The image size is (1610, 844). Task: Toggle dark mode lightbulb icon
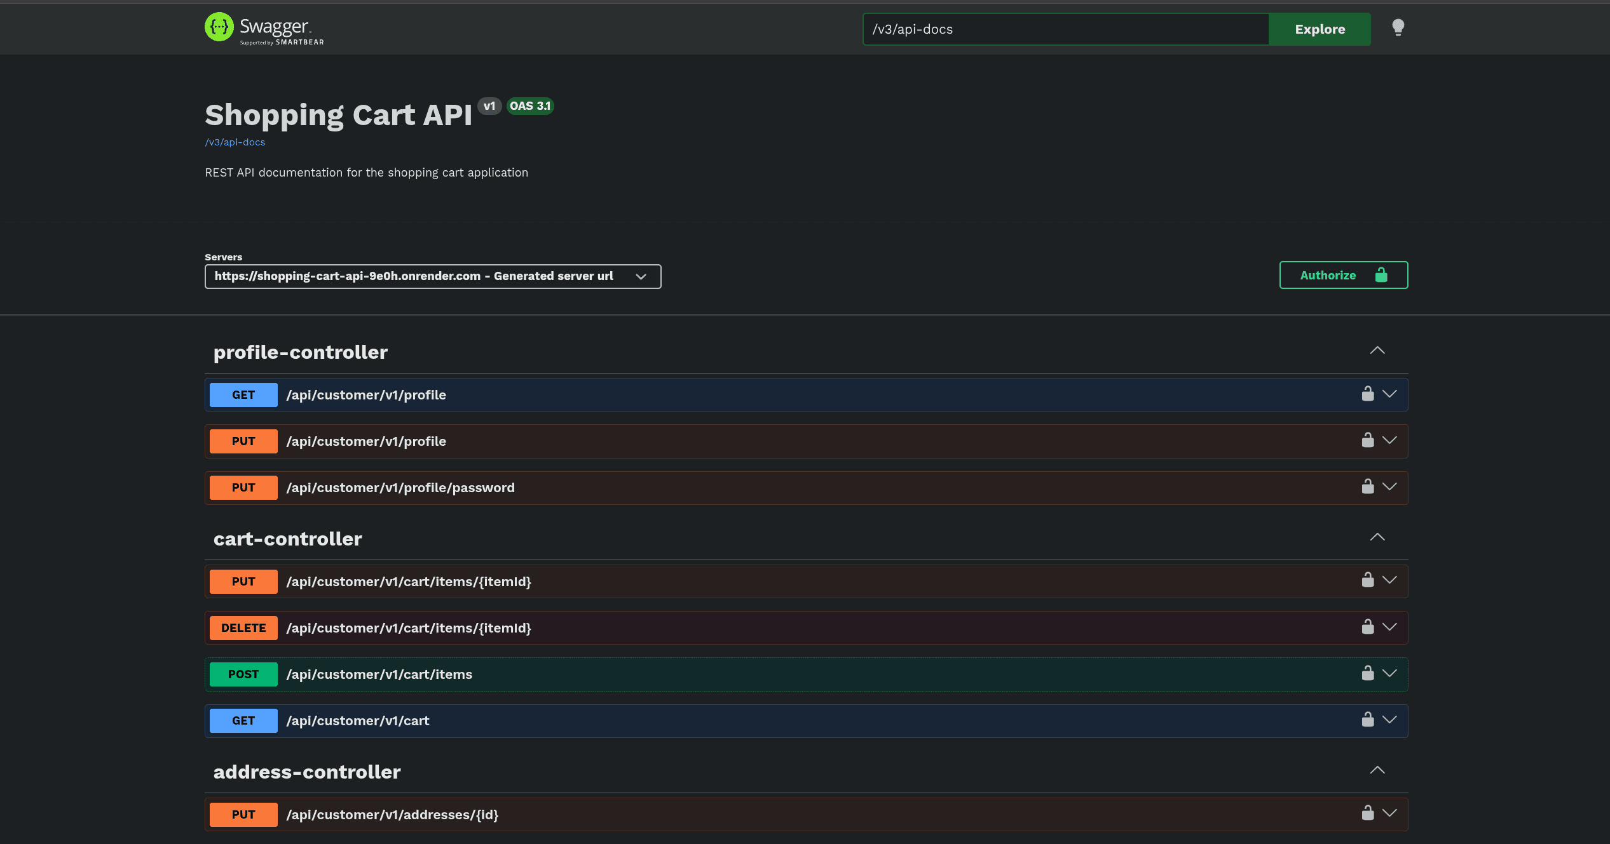point(1398,27)
